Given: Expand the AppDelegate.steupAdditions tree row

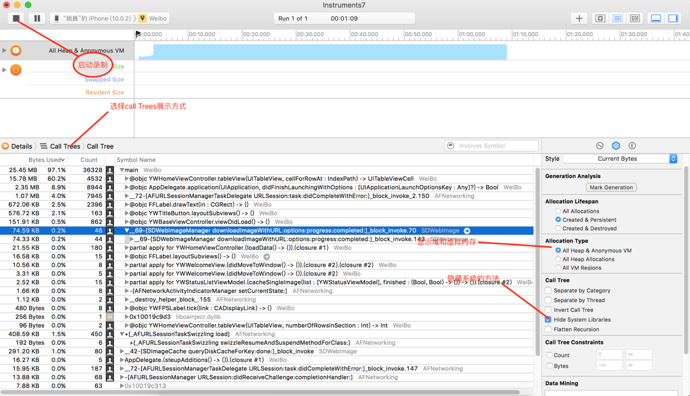Looking at the screenshot, I should click(x=123, y=359).
